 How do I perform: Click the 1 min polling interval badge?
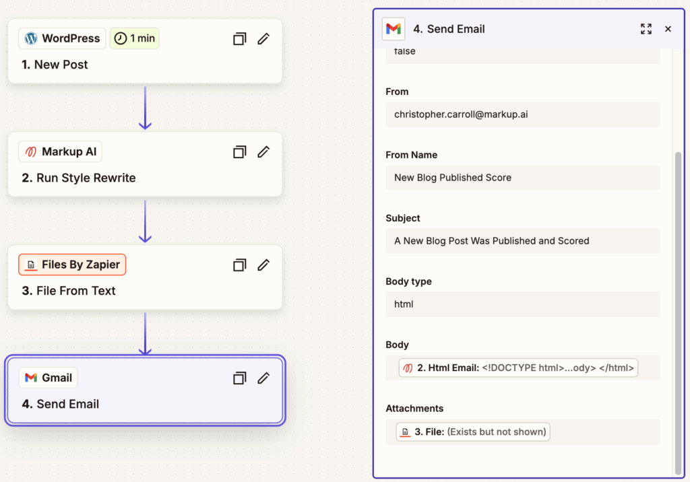pyautogui.click(x=135, y=38)
